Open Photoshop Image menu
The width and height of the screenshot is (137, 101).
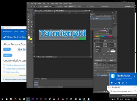pyautogui.click(x=39, y=4)
